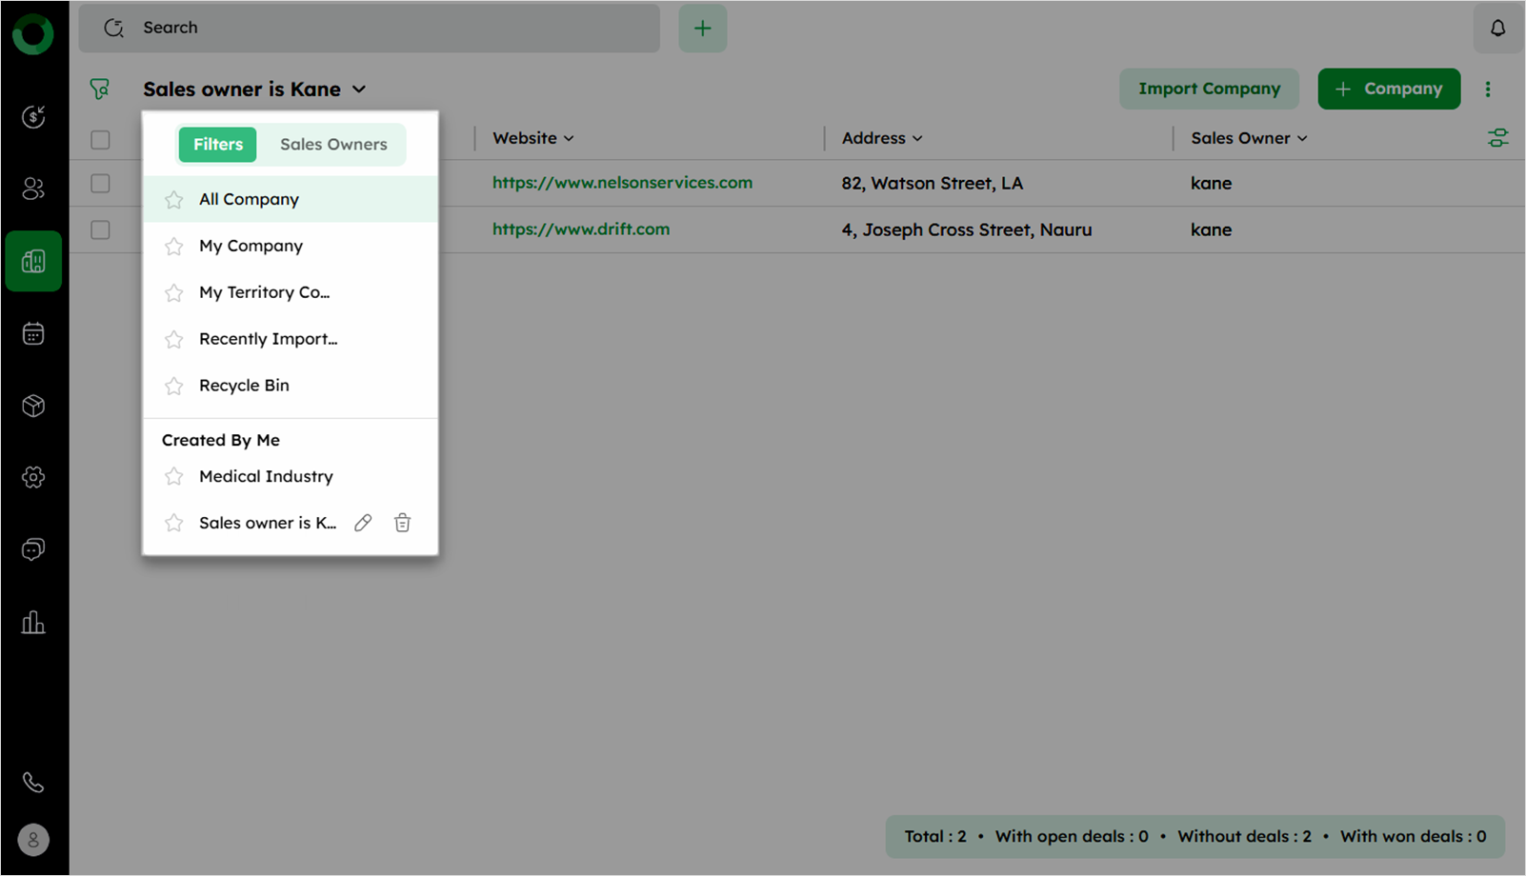Open Settings gear in left sidebar

pos(33,477)
